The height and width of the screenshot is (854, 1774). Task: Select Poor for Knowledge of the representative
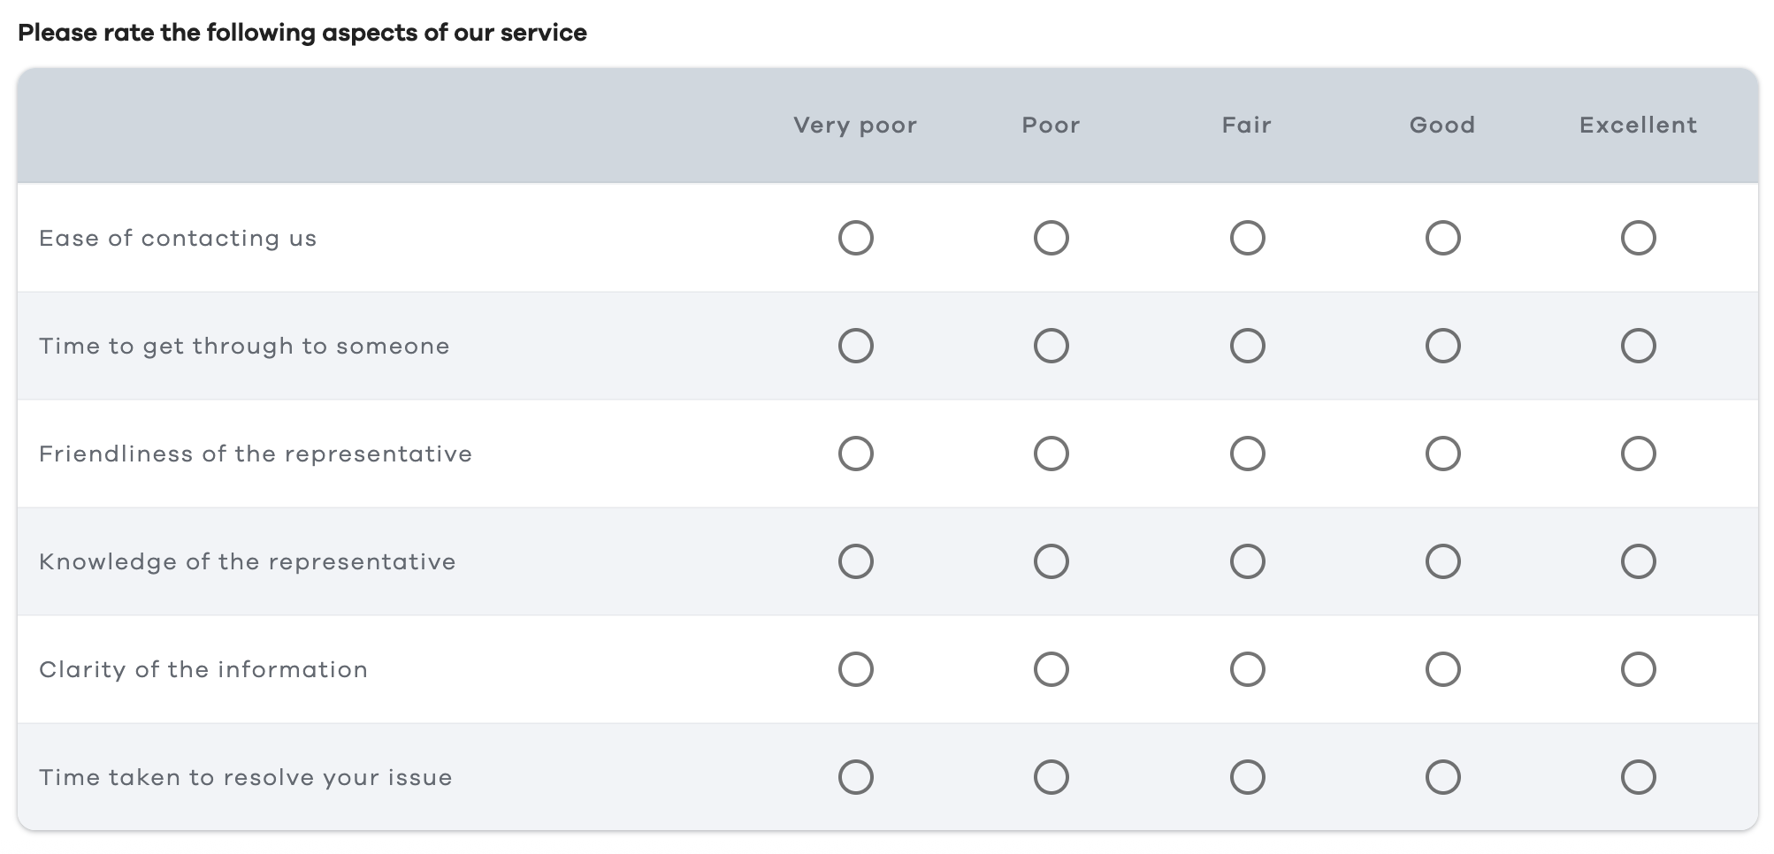pos(1051,561)
